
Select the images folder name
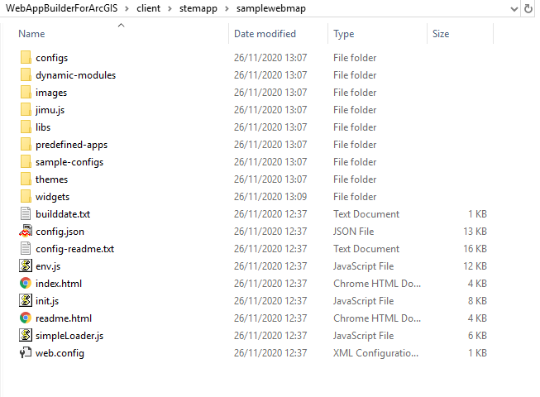(x=51, y=93)
